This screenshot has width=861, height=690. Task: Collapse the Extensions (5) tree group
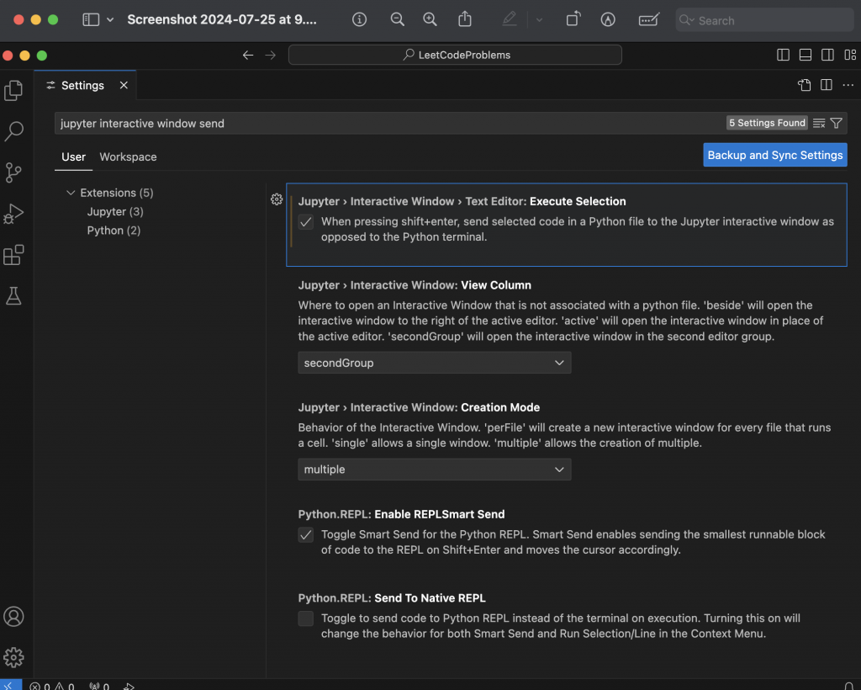click(x=71, y=193)
